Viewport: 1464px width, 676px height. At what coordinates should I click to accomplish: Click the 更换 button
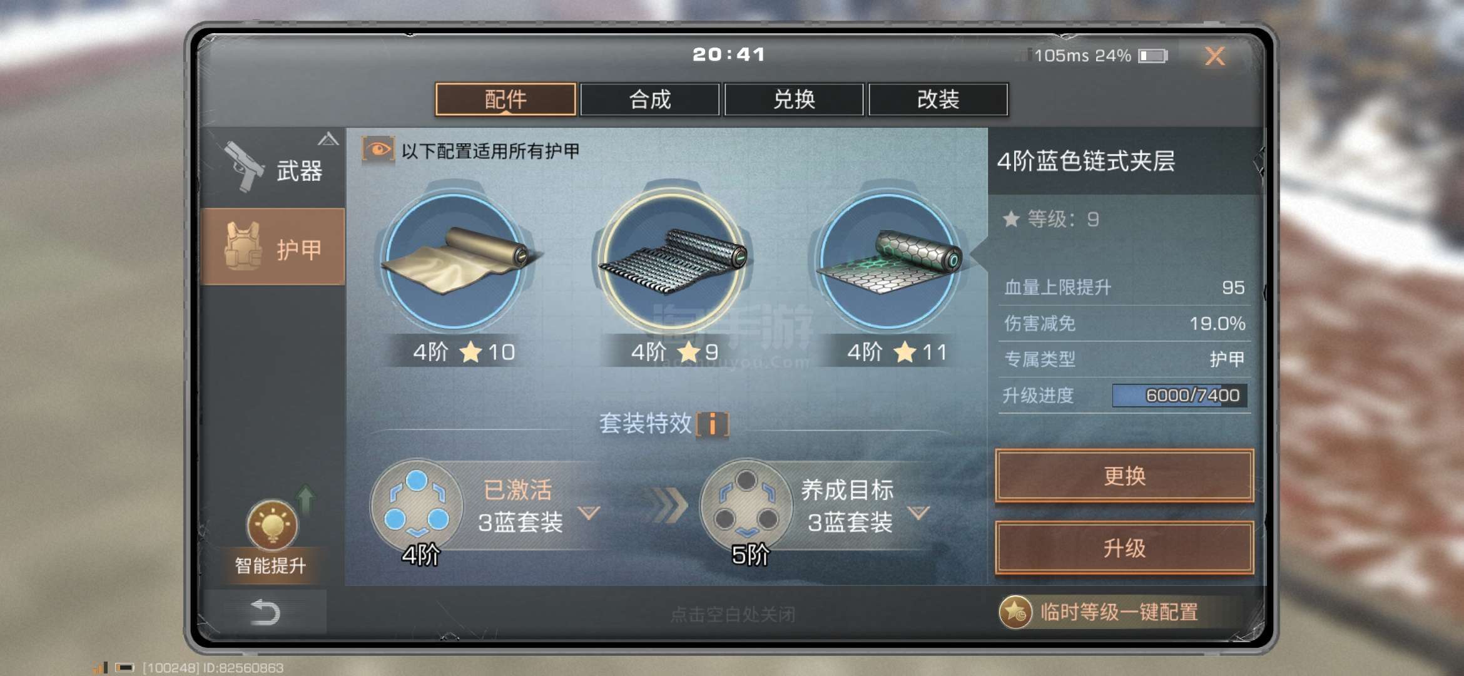point(1124,476)
